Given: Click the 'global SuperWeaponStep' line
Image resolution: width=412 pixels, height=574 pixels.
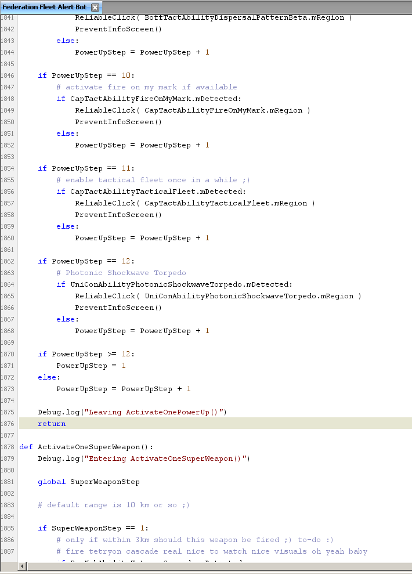Looking at the screenshot, I should [x=88, y=482].
